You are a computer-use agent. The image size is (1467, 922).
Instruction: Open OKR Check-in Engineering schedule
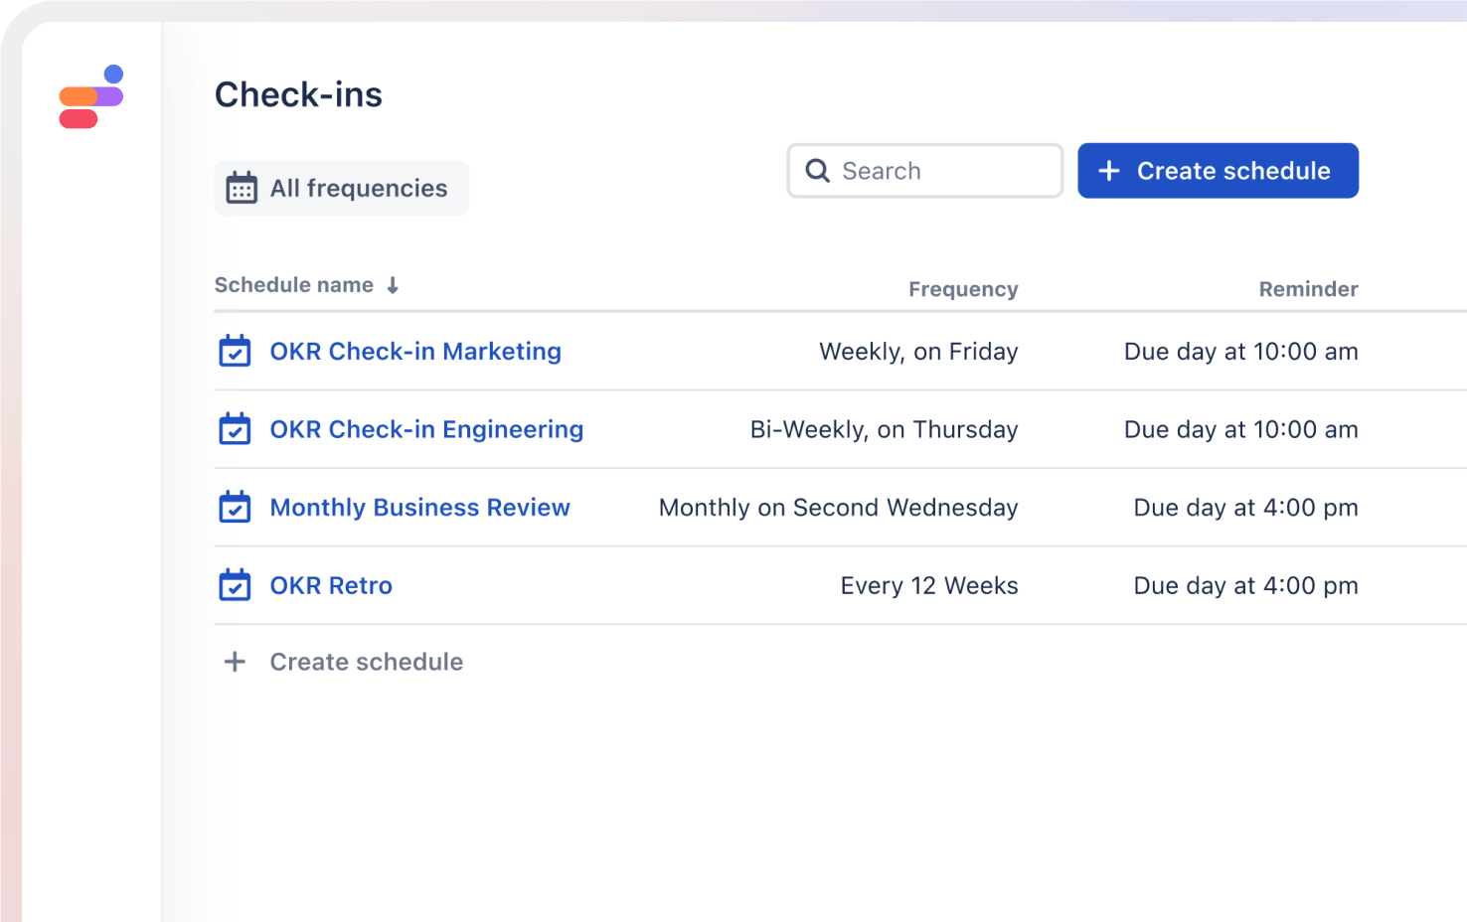point(426,429)
